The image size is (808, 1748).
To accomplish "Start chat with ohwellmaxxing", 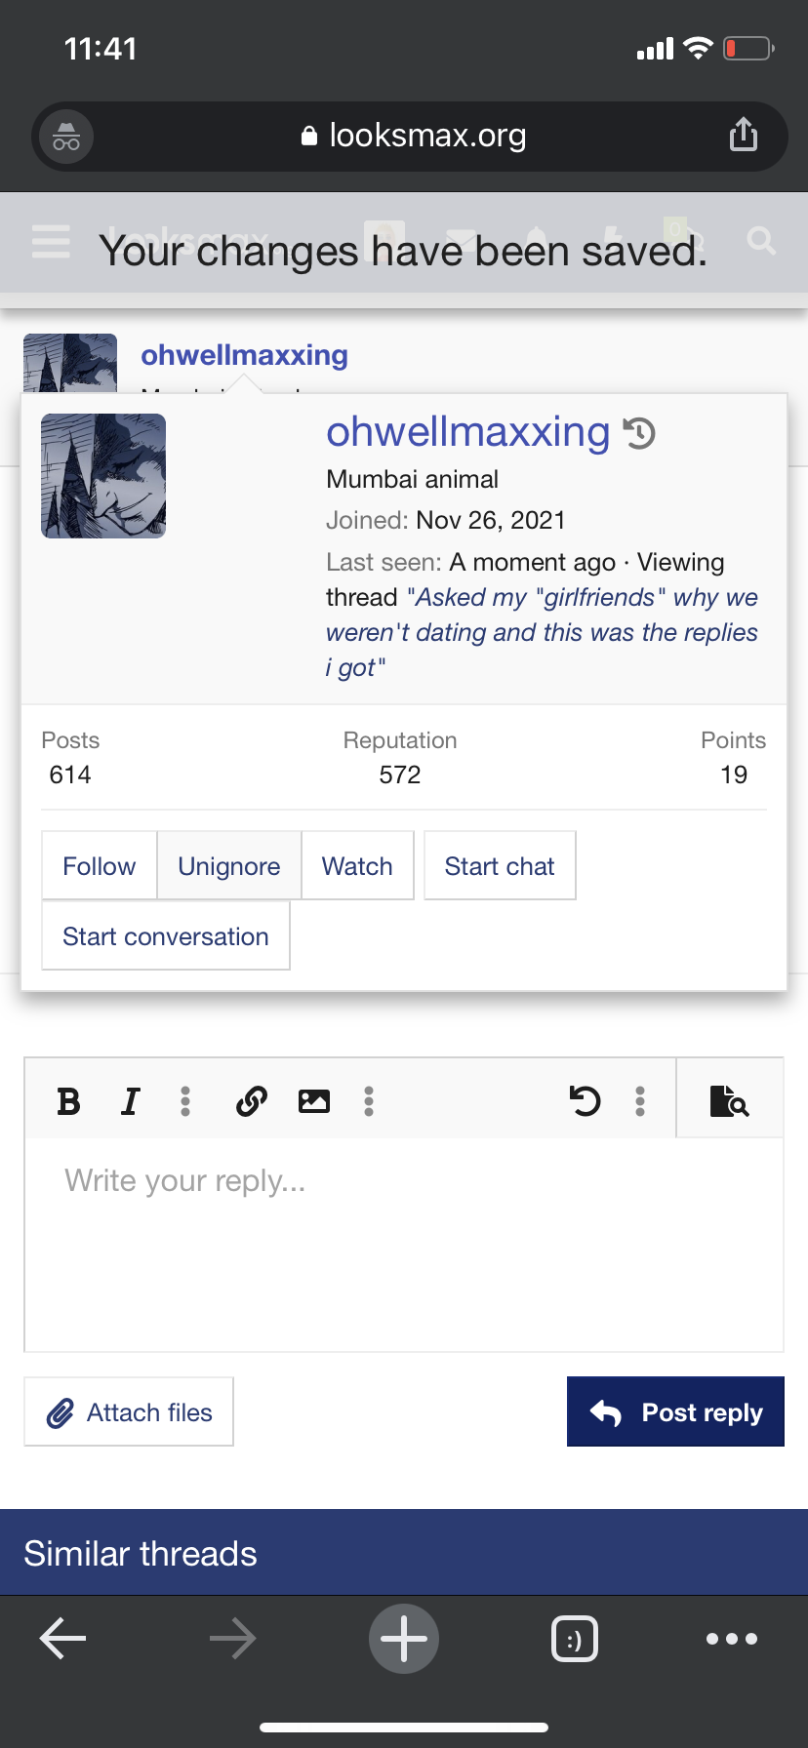I will pyautogui.click(x=500, y=866).
